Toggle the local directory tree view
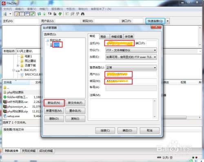This screenshot has height=162, width=204. (22, 14)
